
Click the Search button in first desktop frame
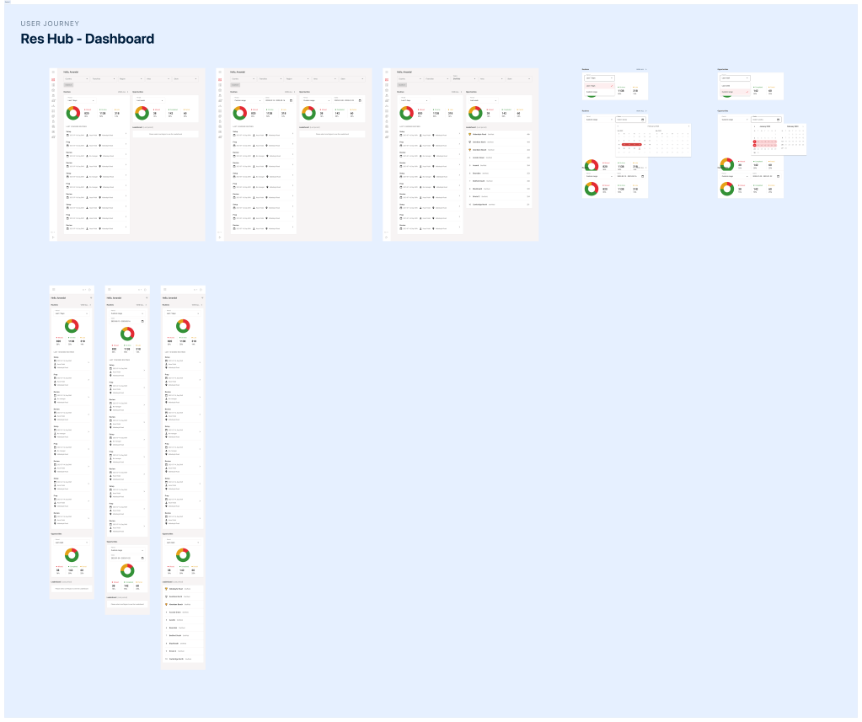pyautogui.click(x=69, y=85)
